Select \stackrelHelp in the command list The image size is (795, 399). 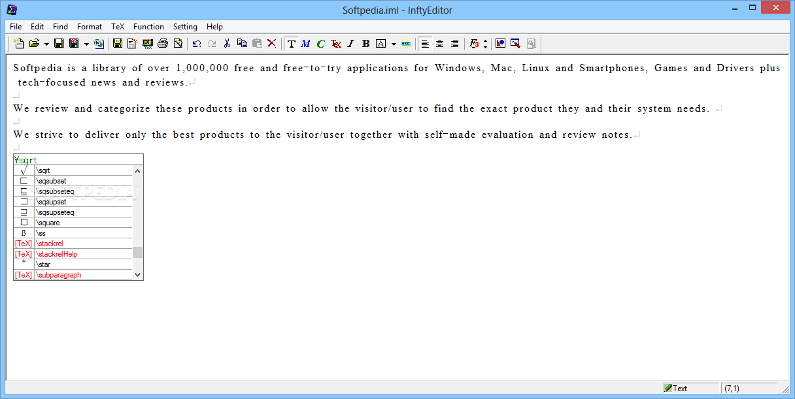pyautogui.click(x=73, y=254)
